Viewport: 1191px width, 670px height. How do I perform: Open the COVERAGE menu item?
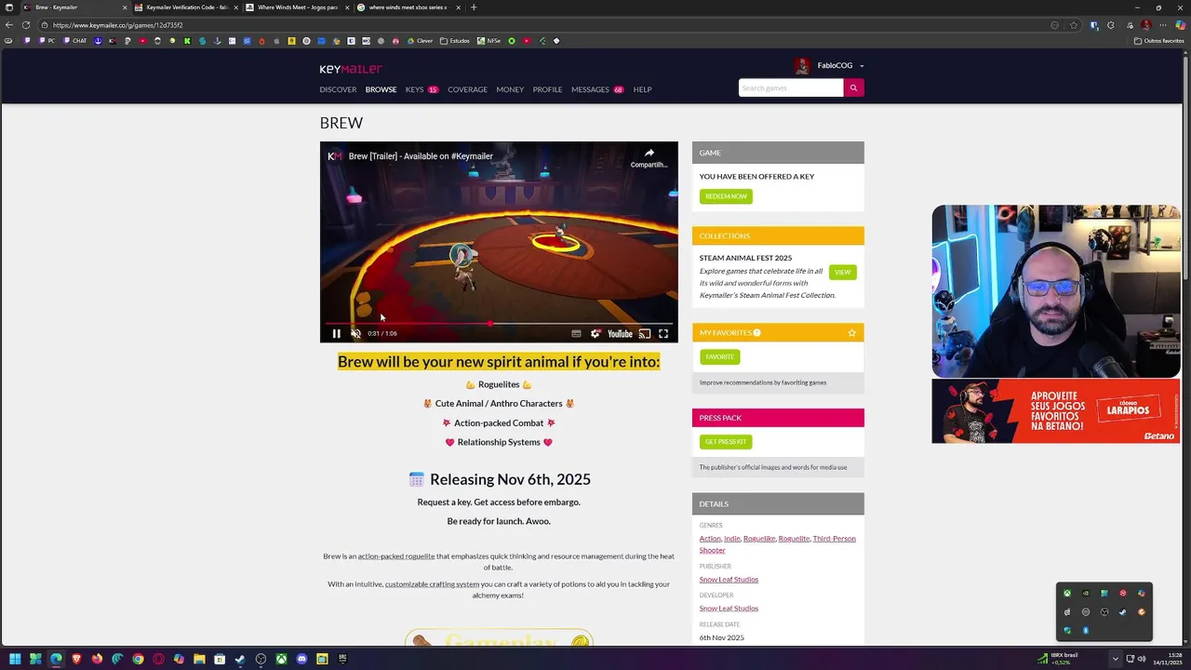pyautogui.click(x=467, y=89)
